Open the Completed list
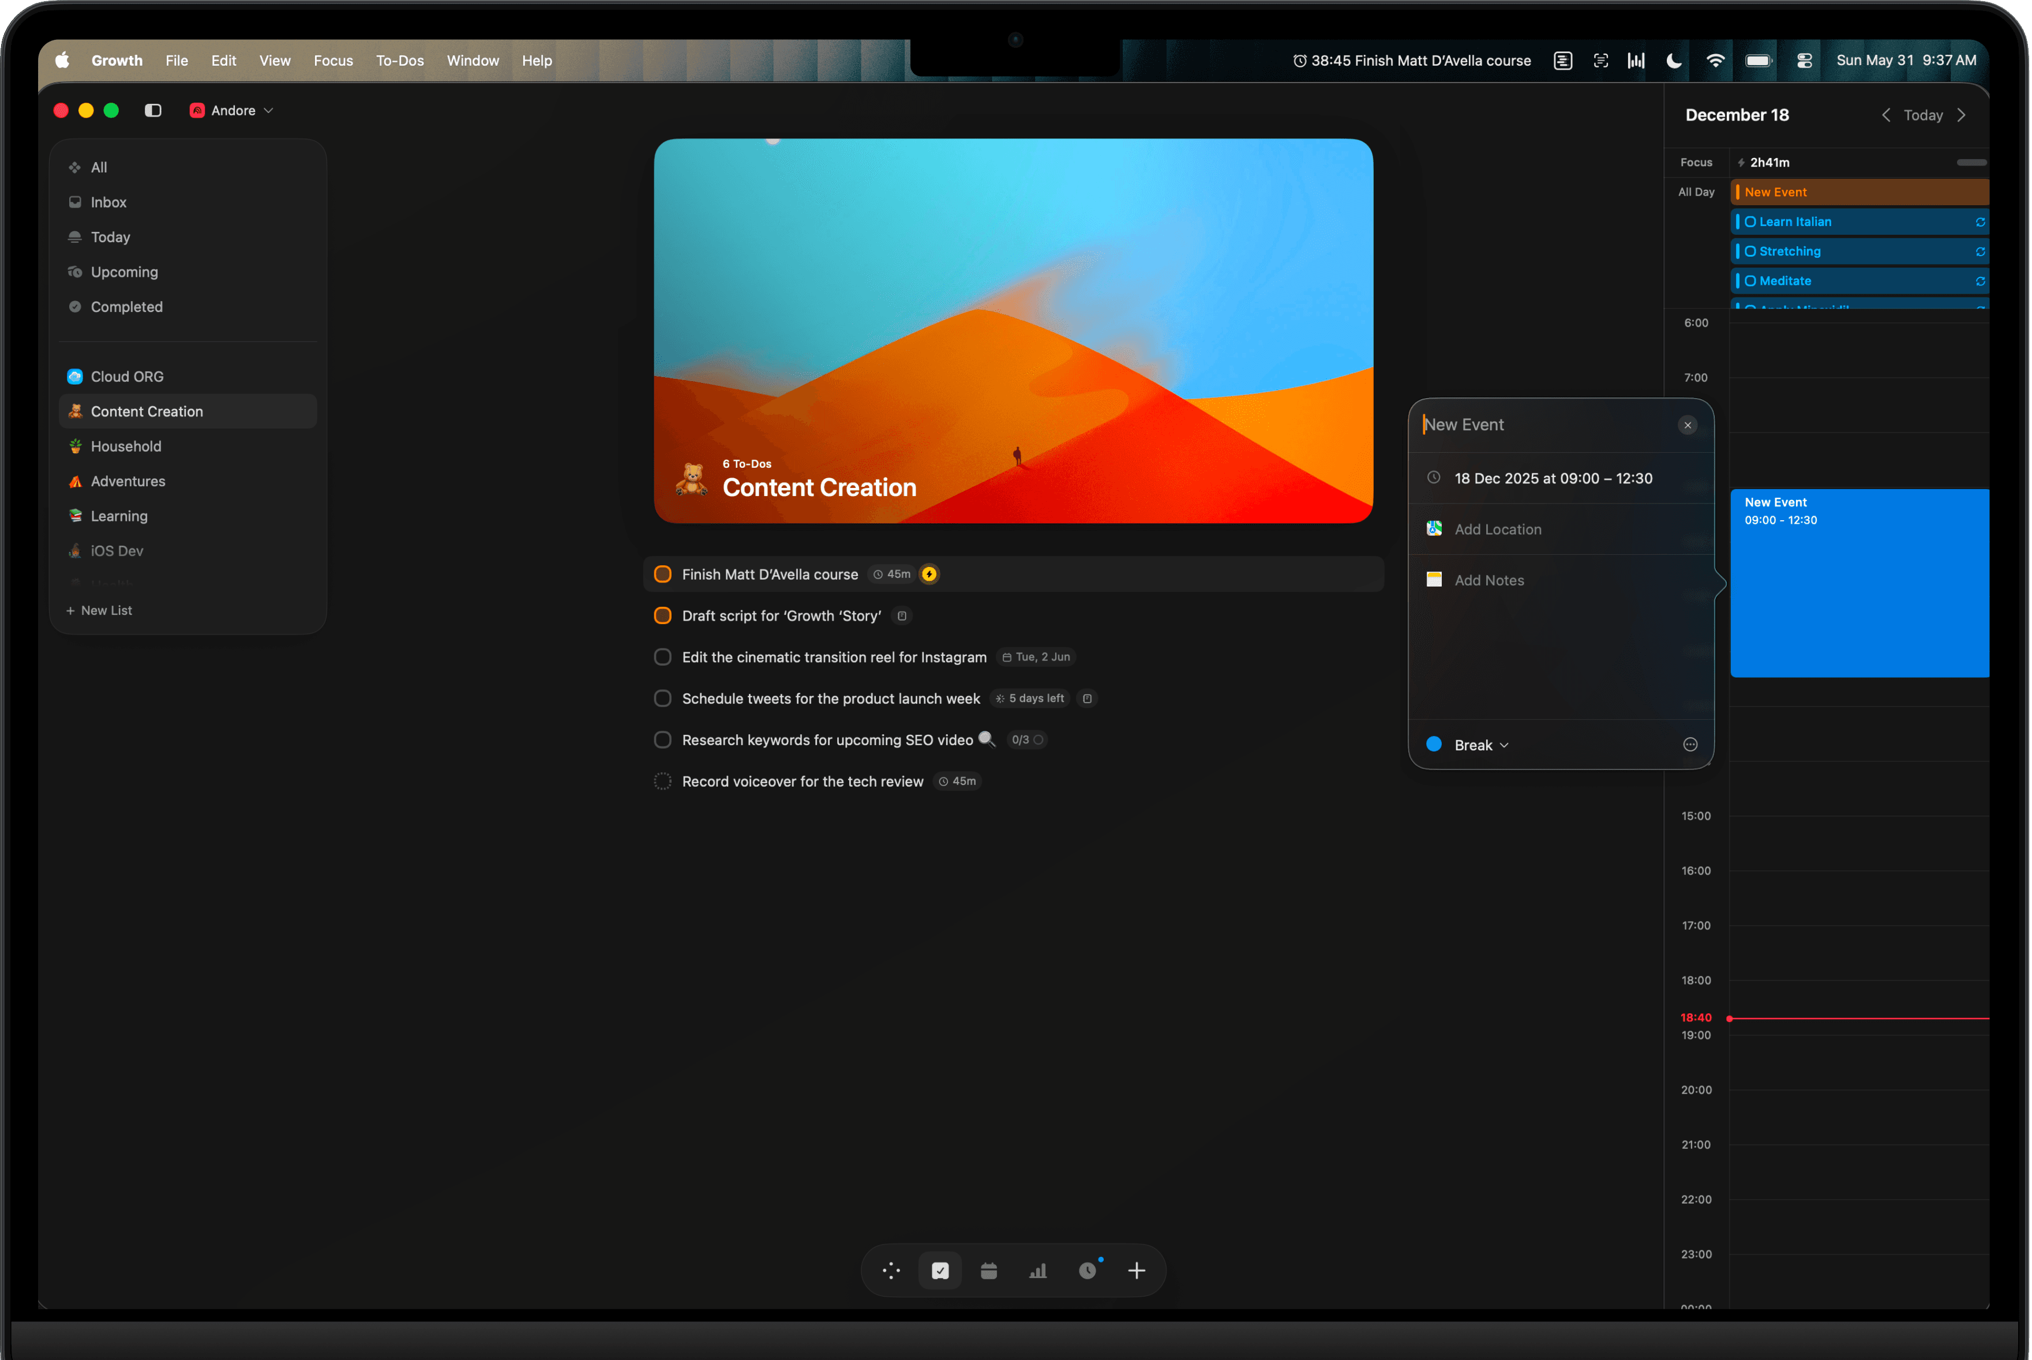Viewport: 2032px width, 1360px height. pyautogui.click(x=188, y=306)
